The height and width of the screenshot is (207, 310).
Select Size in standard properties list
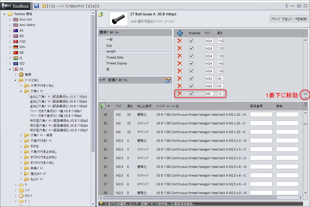pos(109,46)
